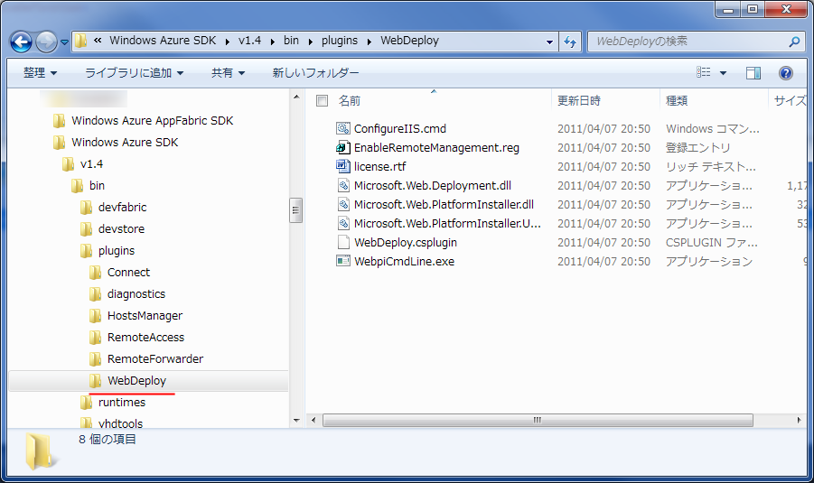Toggle the preview pane
The image size is (814, 483).
(753, 73)
